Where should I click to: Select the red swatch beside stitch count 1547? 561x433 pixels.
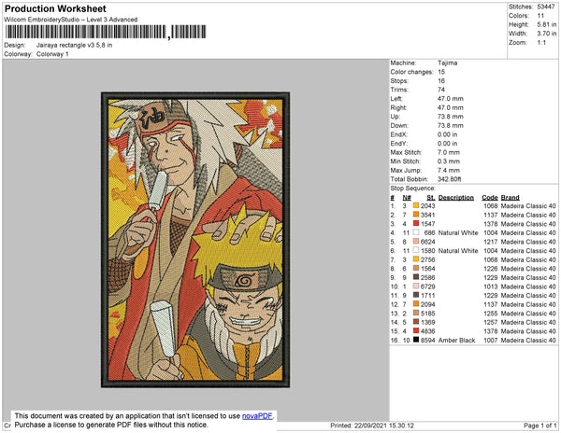pyautogui.click(x=416, y=223)
